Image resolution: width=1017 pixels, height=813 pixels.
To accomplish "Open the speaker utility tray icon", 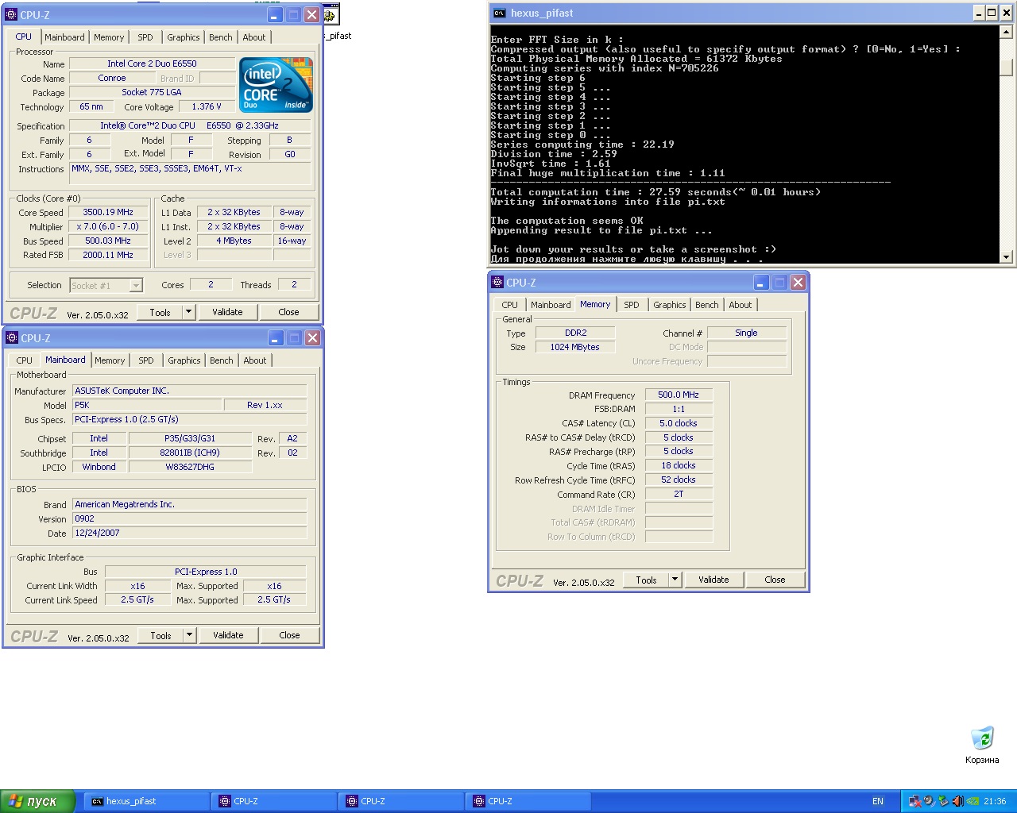I will tap(929, 801).
